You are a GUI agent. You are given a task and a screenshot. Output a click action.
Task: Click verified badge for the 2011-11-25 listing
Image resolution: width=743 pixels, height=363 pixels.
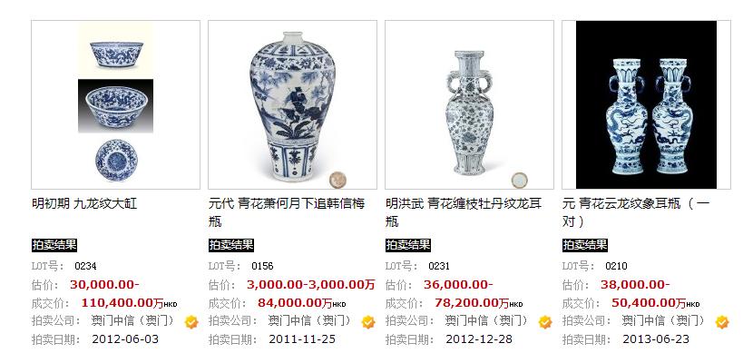(x=368, y=322)
